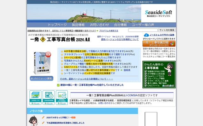Click the blue cloud download icon

tap(146, 35)
